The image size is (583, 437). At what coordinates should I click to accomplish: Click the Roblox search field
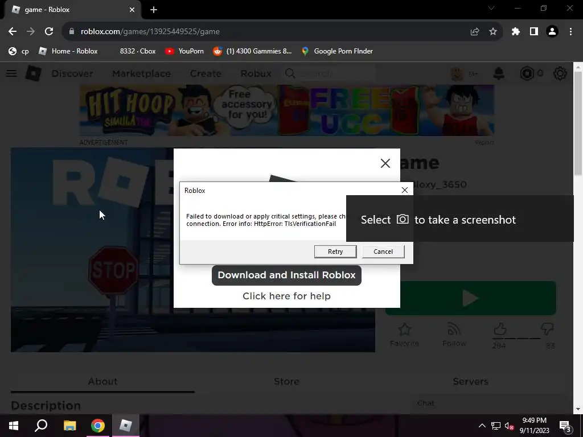tap(329, 73)
